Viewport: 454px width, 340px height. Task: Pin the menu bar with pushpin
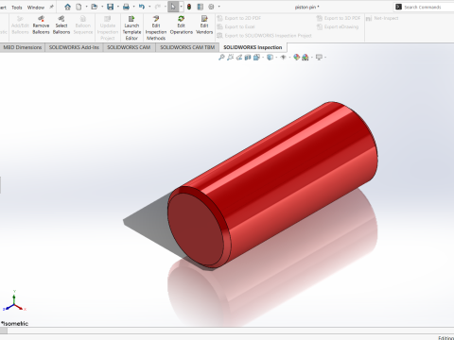tap(51, 7)
